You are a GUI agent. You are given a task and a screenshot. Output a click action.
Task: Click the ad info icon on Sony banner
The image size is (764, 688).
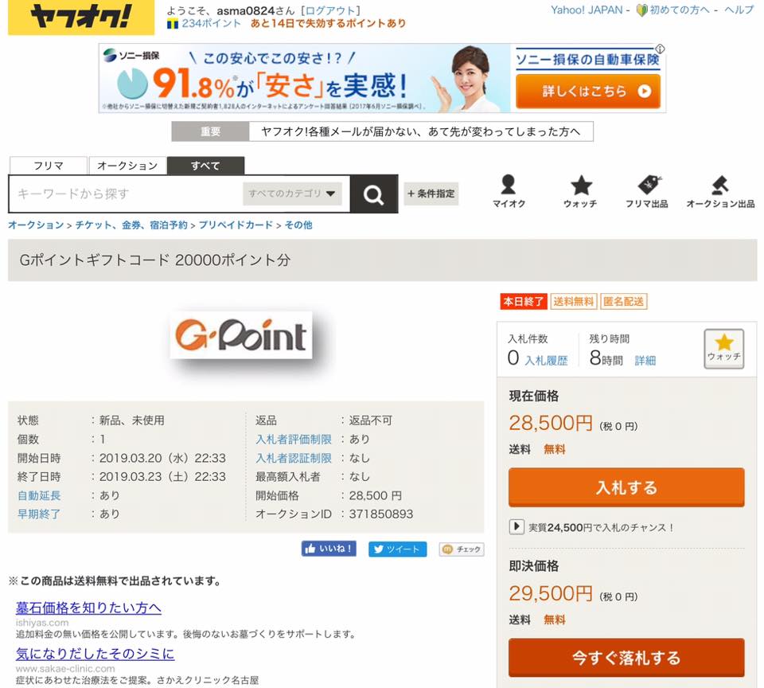coord(661,49)
